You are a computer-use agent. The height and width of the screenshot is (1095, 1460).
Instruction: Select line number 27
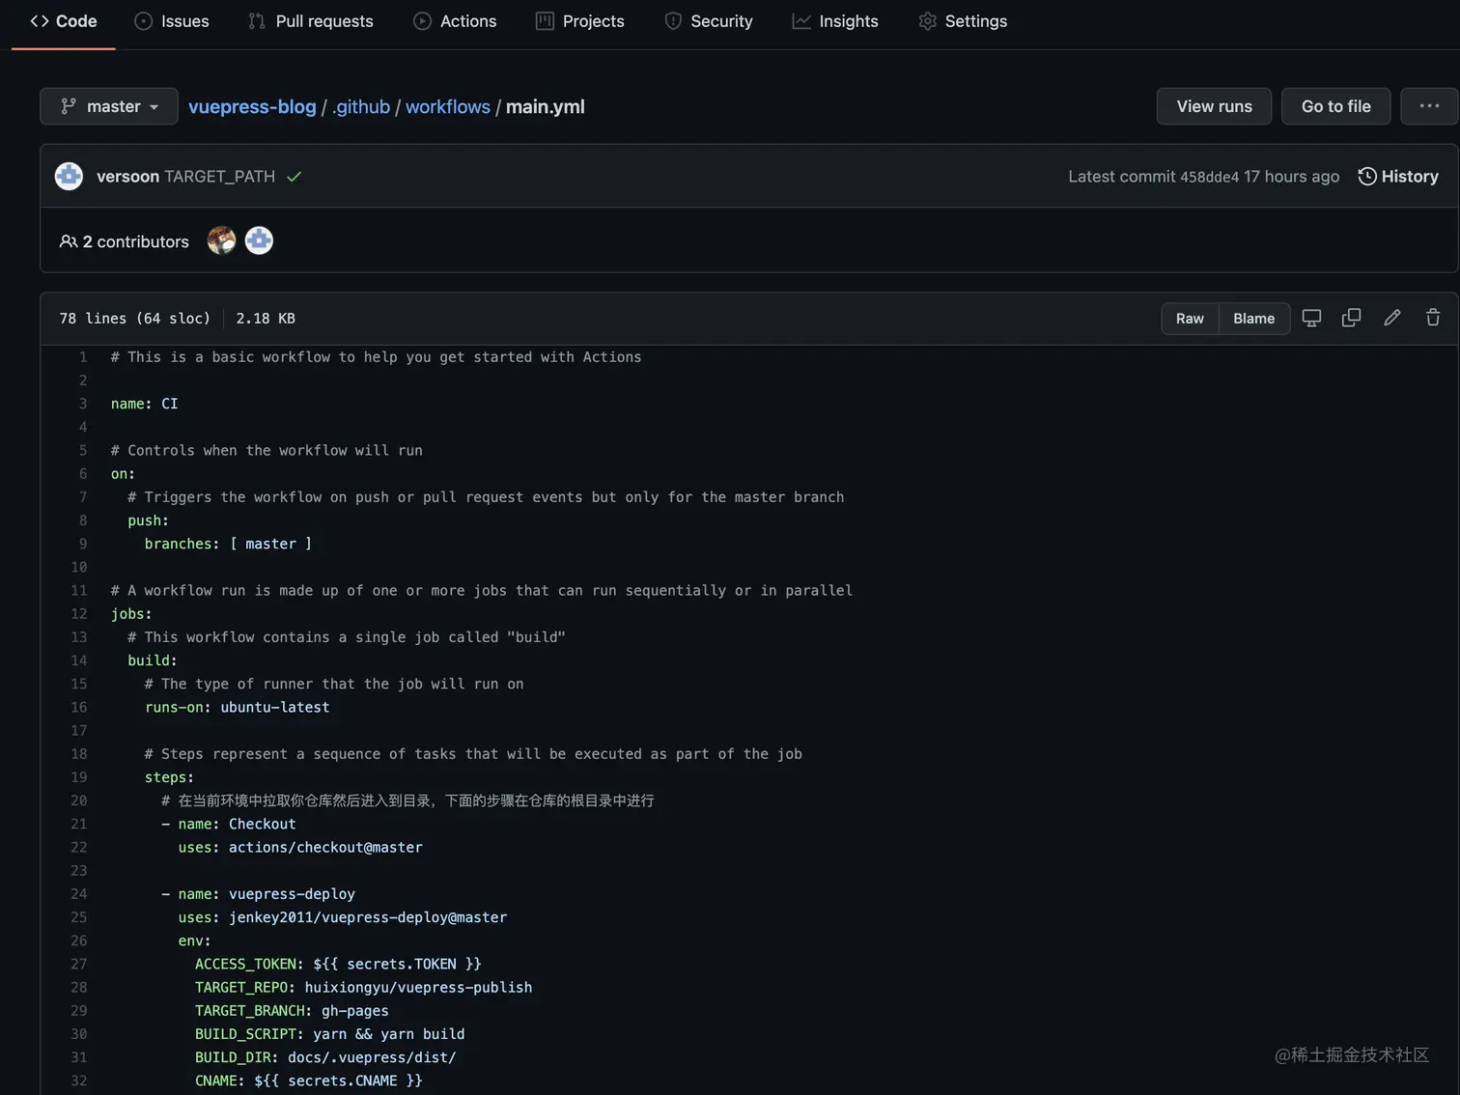click(78, 964)
